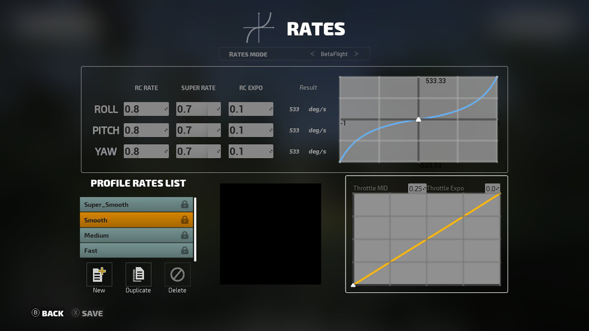Click the 533.33 label on the rates graph
Screen dimensions: 589x331
(436, 81)
